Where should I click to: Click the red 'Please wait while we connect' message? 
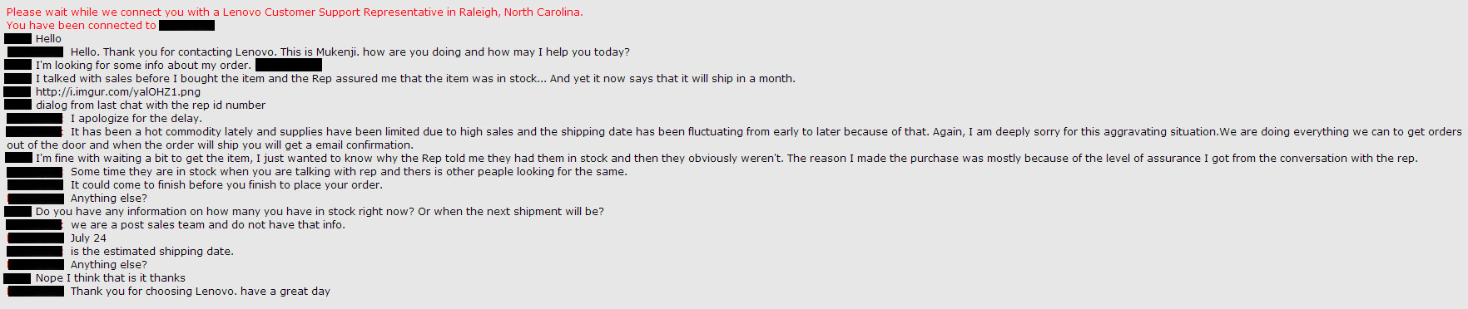pyautogui.click(x=295, y=12)
